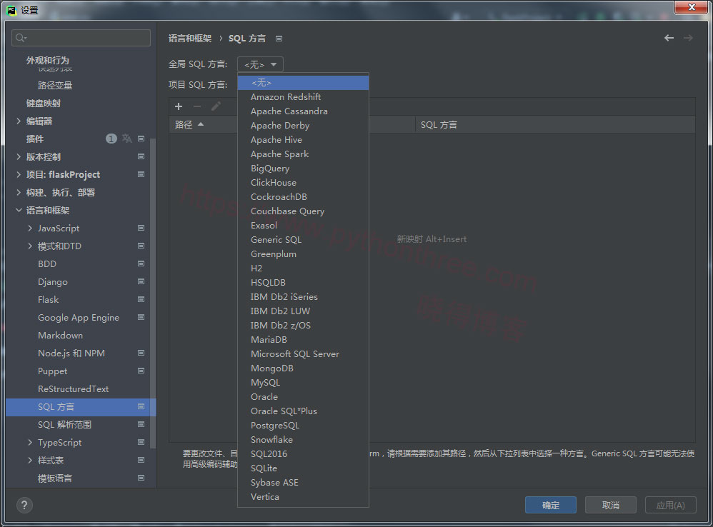Expand the 模式和DTD node
713x527 pixels.
(x=30, y=246)
